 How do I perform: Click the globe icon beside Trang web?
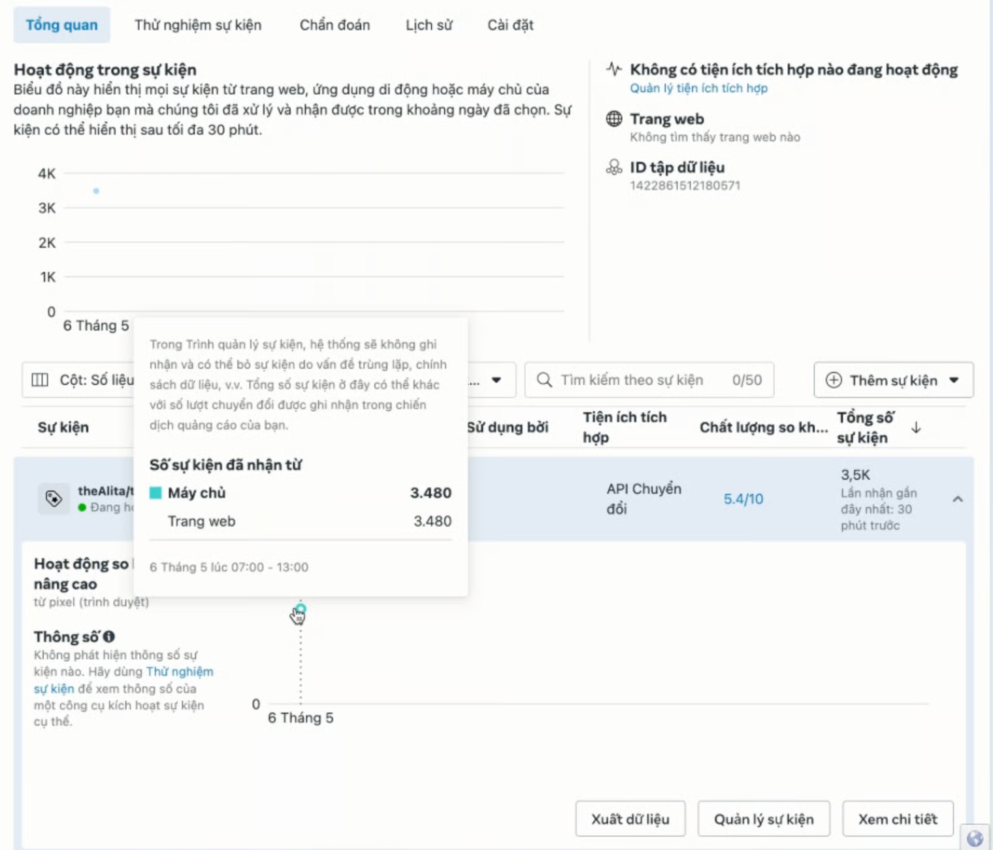(613, 119)
